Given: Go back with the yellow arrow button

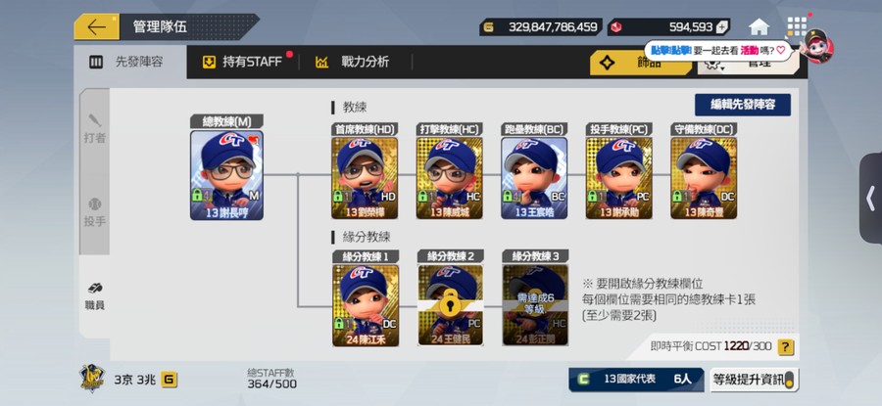Looking at the screenshot, I should (x=96, y=27).
